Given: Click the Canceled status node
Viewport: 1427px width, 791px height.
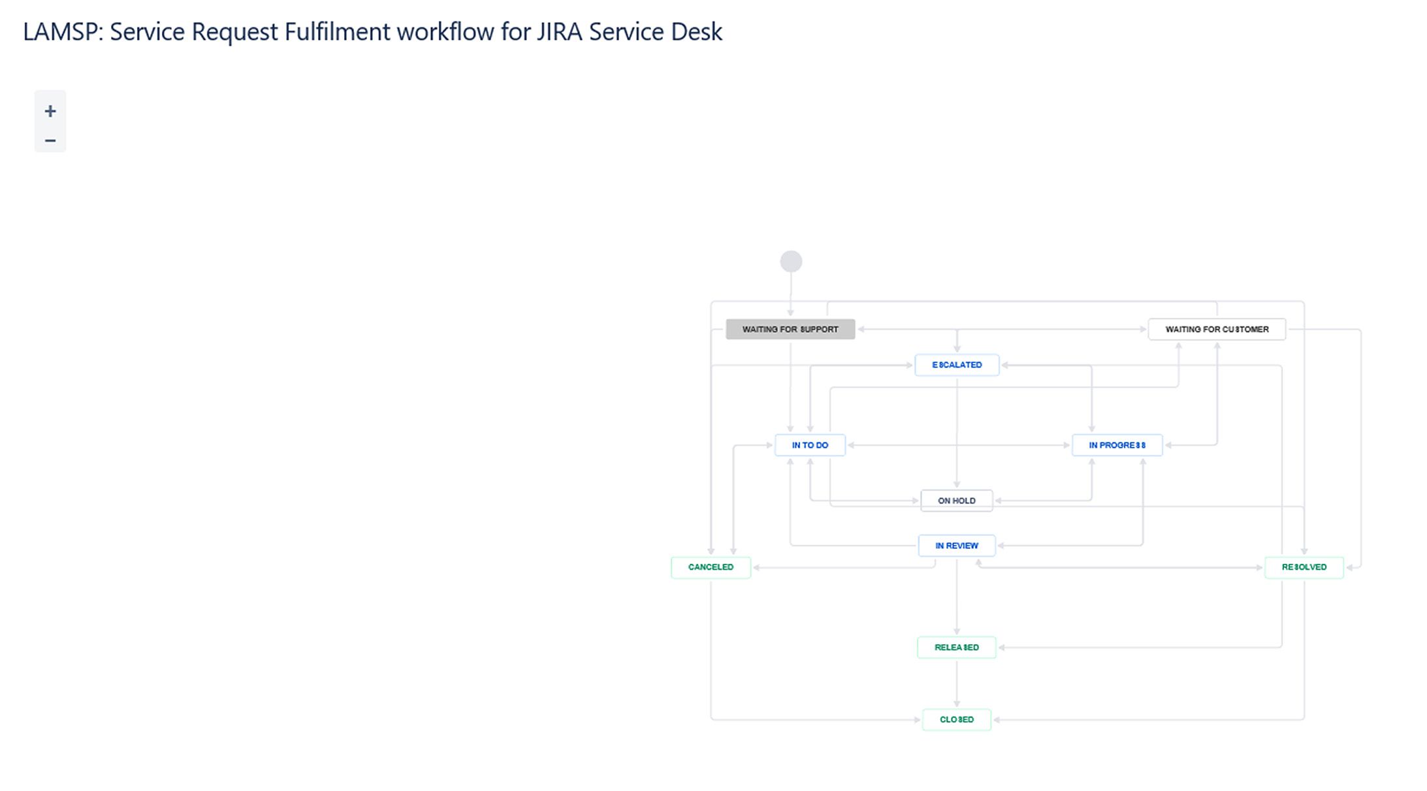Looking at the screenshot, I should (x=711, y=567).
